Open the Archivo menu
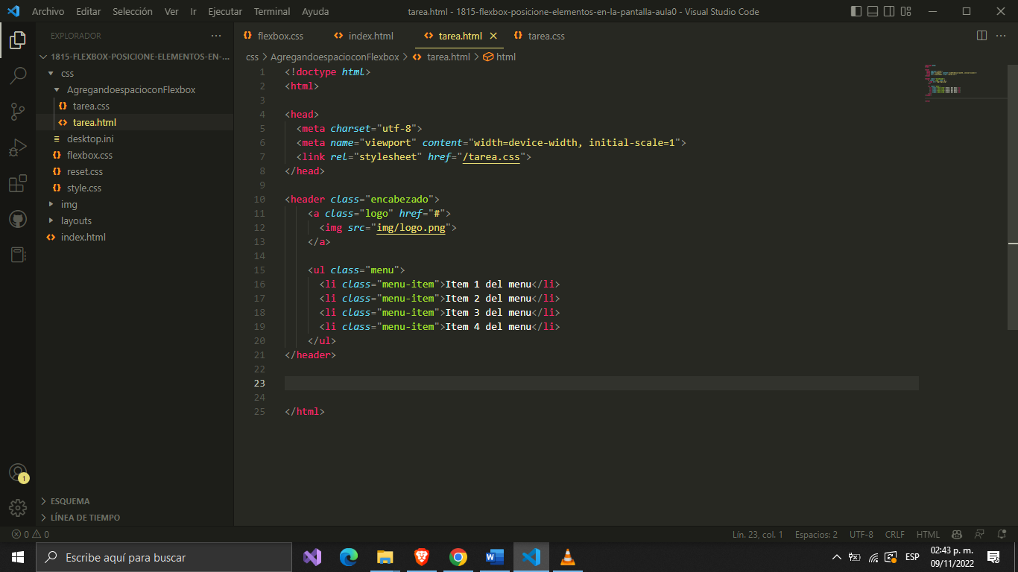The height and width of the screenshot is (572, 1018). [x=48, y=11]
